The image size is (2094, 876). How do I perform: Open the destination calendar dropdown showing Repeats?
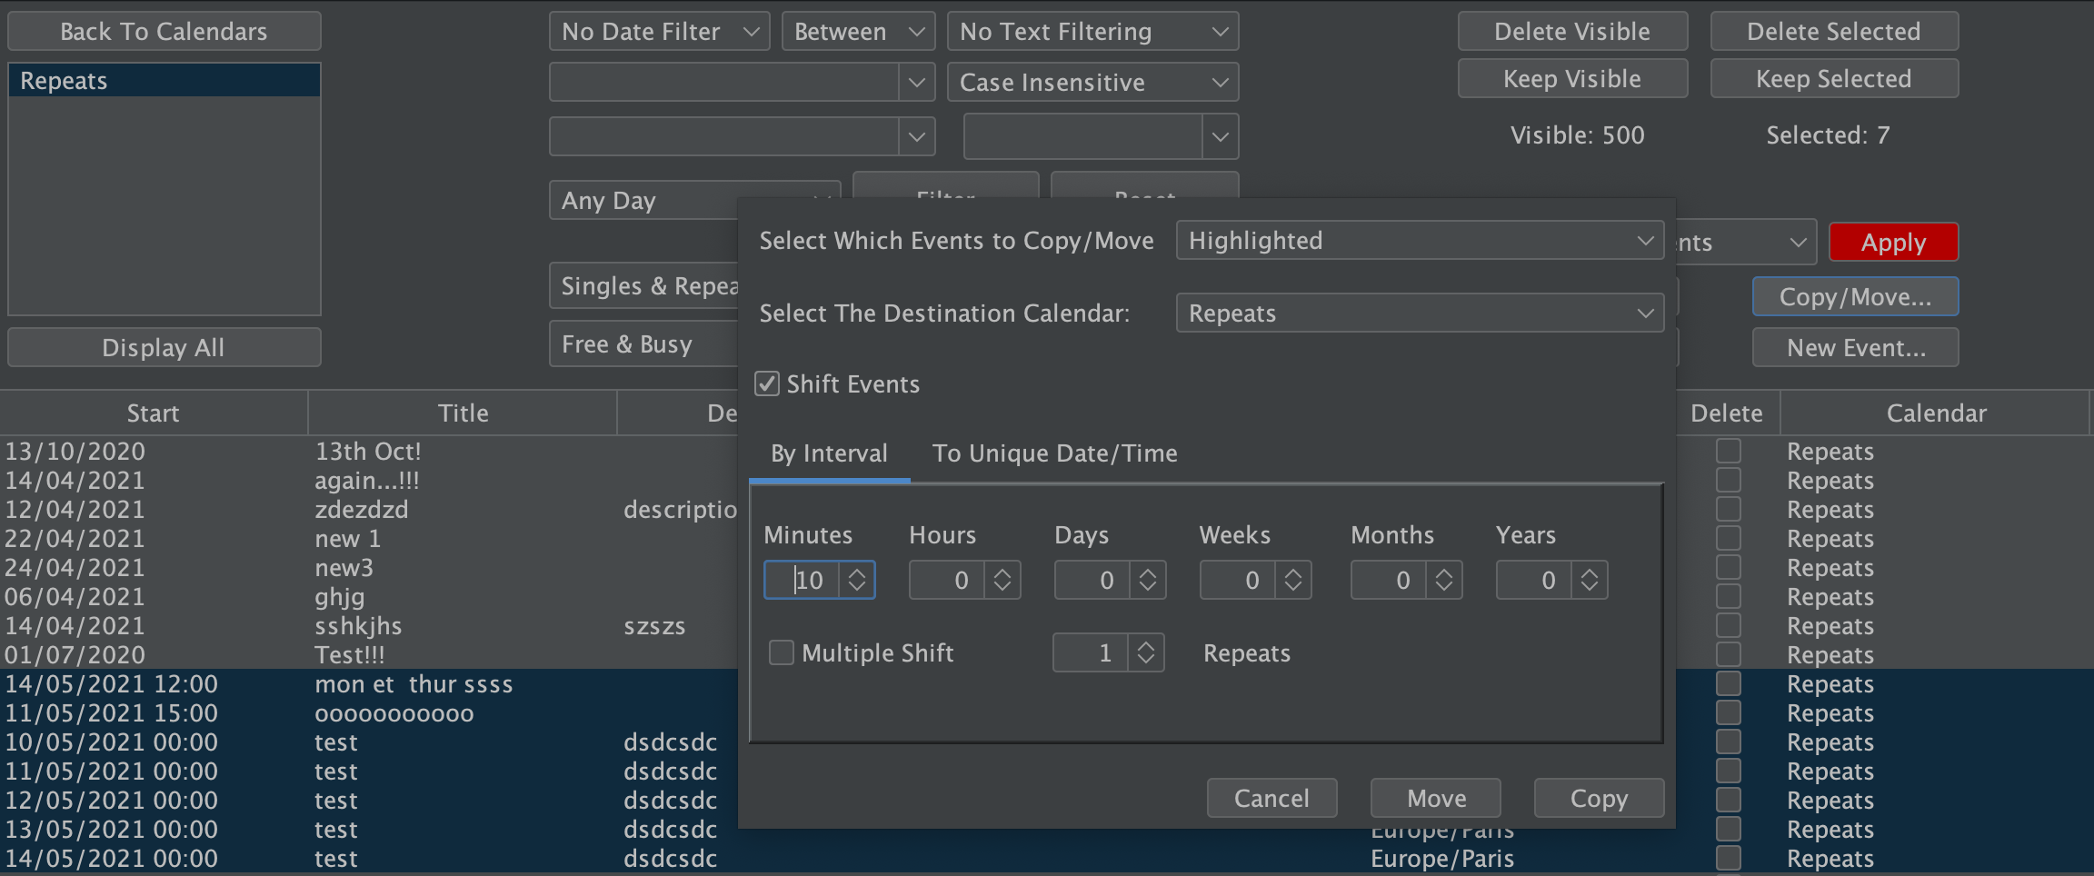coord(1419,313)
